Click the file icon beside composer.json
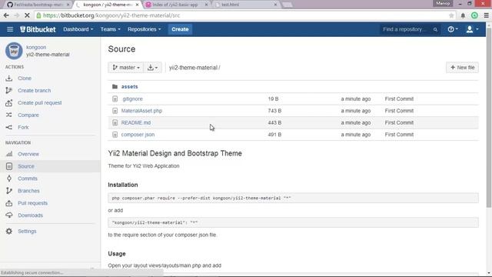The height and width of the screenshot is (277, 492). [115, 135]
